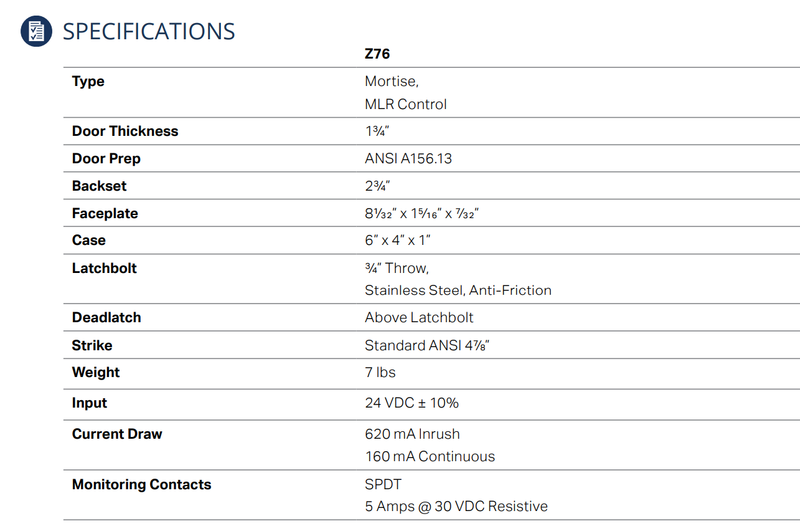Click the SPECIFICATIONS heading text
Image resolution: width=800 pixels, height=526 pixels.
coord(149,31)
